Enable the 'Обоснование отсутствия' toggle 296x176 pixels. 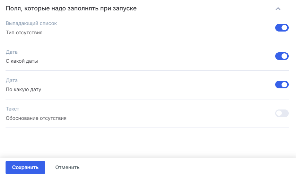point(282,113)
